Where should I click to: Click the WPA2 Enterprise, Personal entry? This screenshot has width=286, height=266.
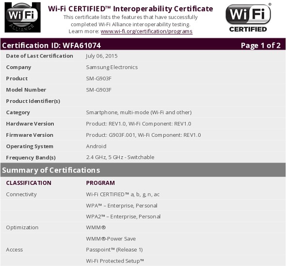coord(123,217)
